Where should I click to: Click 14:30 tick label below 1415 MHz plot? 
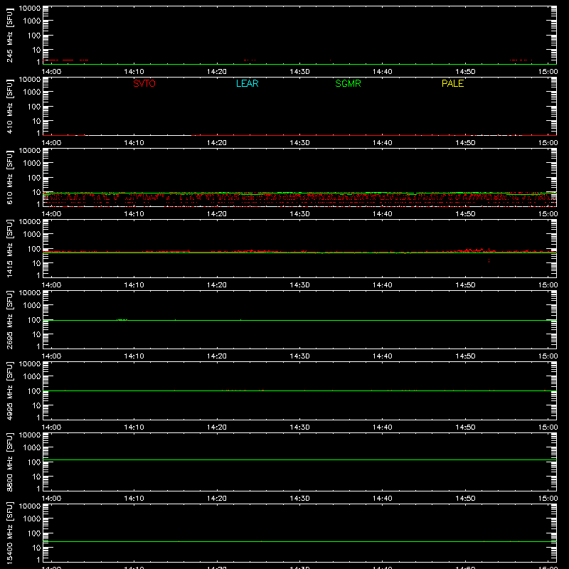point(299,285)
